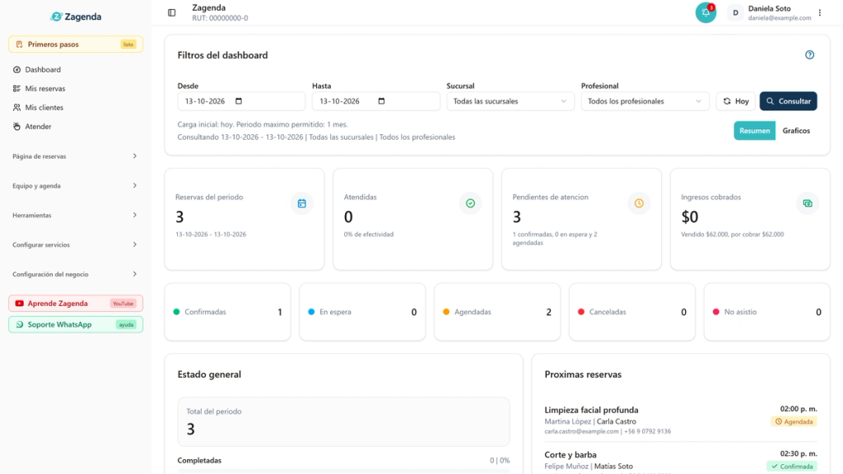The width and height of the screenshot is (843, 474).
Task: Open Soporte WhatsApp link
Action: (75, 324)
